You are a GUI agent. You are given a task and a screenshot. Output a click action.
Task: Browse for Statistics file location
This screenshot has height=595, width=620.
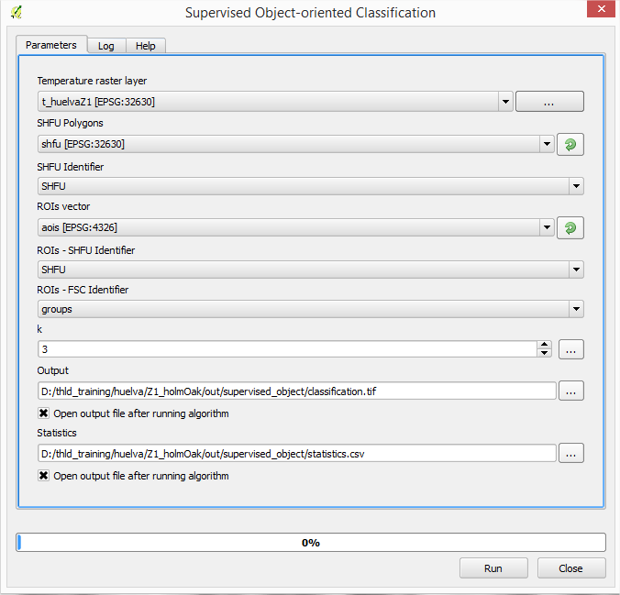click(571, 453)
